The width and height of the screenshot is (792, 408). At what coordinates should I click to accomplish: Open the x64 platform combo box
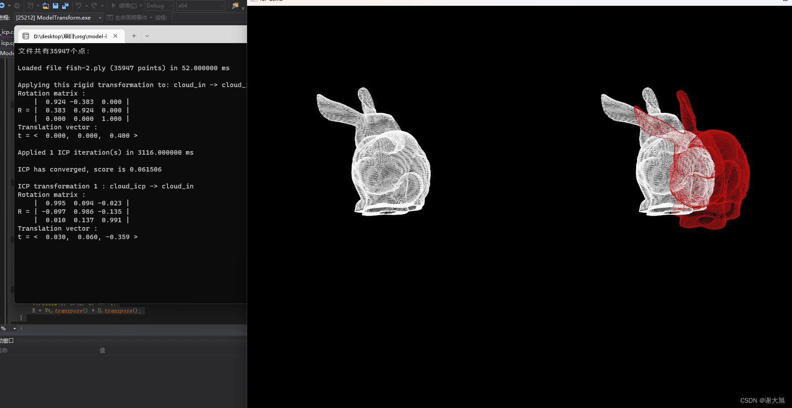(x=201, y=6)
